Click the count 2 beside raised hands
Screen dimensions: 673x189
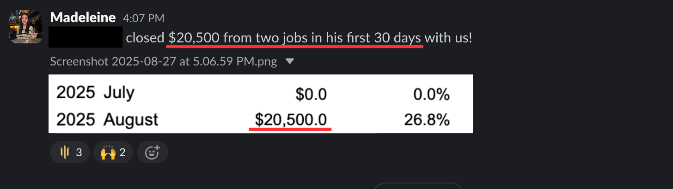coord(122,153)
